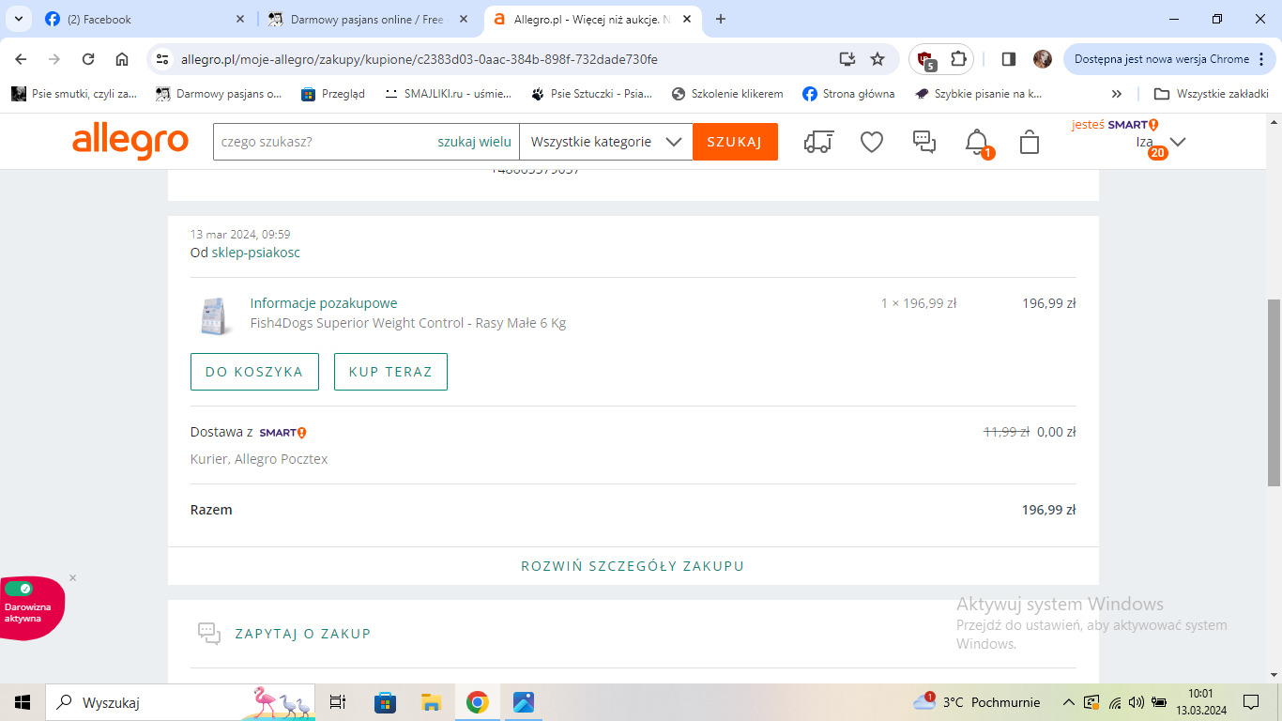The width and height of the screenshot is (1282, 721).
Task: Expand the Iza account menu chevron
Action: pyautogui.click(x=1177, y=142)
